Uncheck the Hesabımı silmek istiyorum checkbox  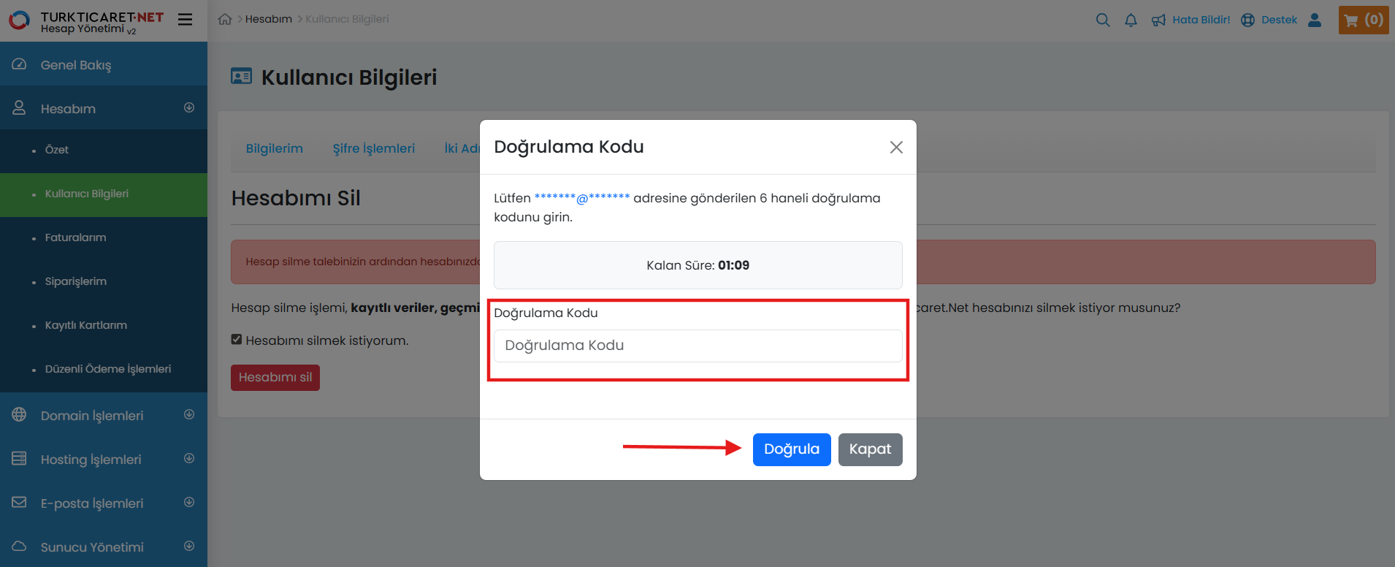[237, 339]
